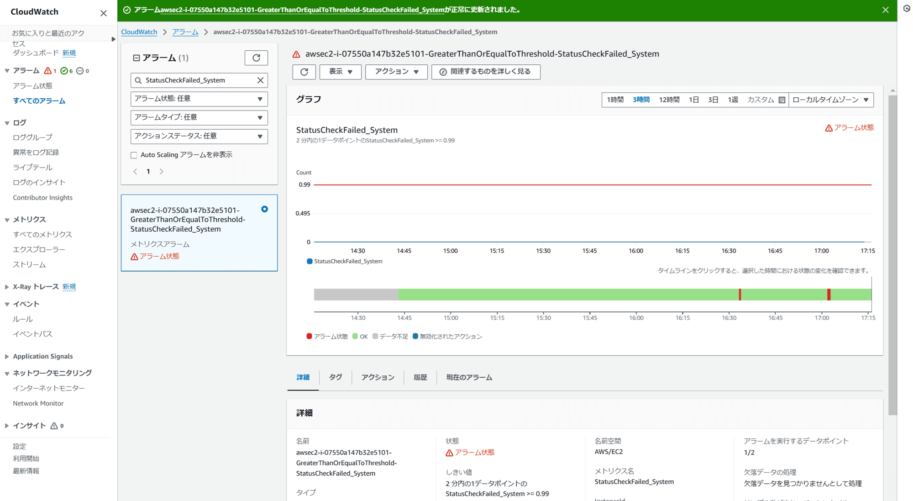
Task: Open the アクションステータス: 任意 dropdown
Action: tap(199, 137)
